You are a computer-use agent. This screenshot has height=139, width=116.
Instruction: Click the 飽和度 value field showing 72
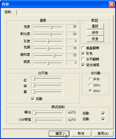tap(72, 56)
